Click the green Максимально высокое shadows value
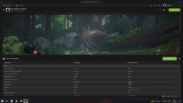This screenshot has height=103, width=183. (x=134, y=90)
